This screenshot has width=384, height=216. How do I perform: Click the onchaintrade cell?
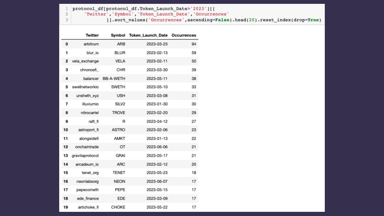pos(87,147)
